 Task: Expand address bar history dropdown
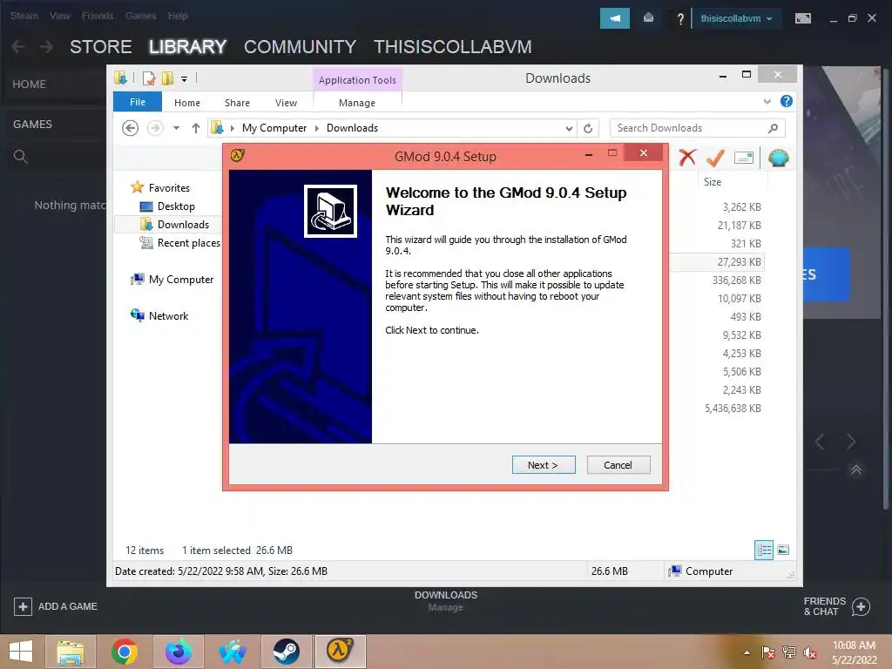569,129
